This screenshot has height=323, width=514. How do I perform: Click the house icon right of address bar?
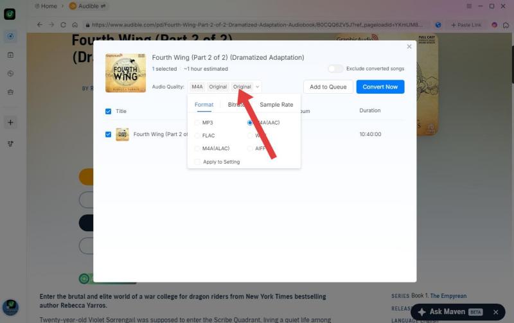[506, 25]
